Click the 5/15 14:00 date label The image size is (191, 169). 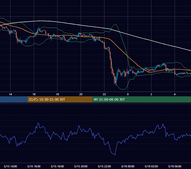click(10, 166)
